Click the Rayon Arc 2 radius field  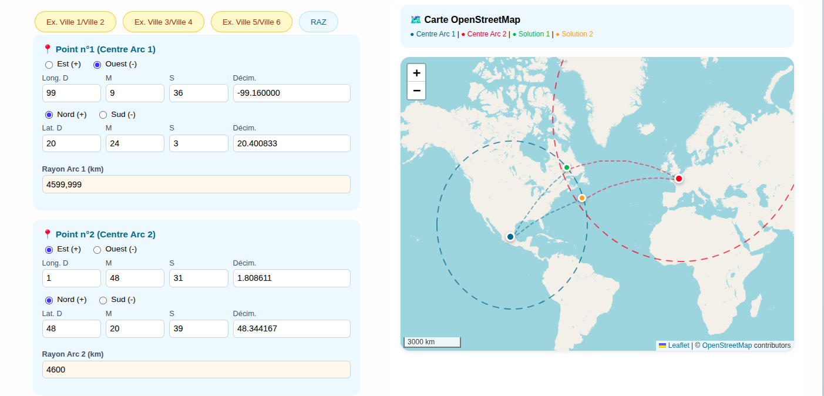tap(196, 370)
